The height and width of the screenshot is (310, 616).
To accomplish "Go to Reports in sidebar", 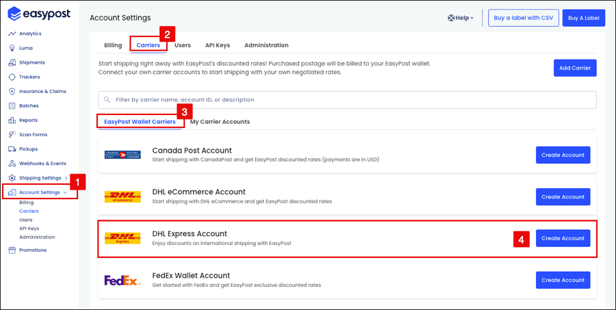I will click(x=28, y=120).
